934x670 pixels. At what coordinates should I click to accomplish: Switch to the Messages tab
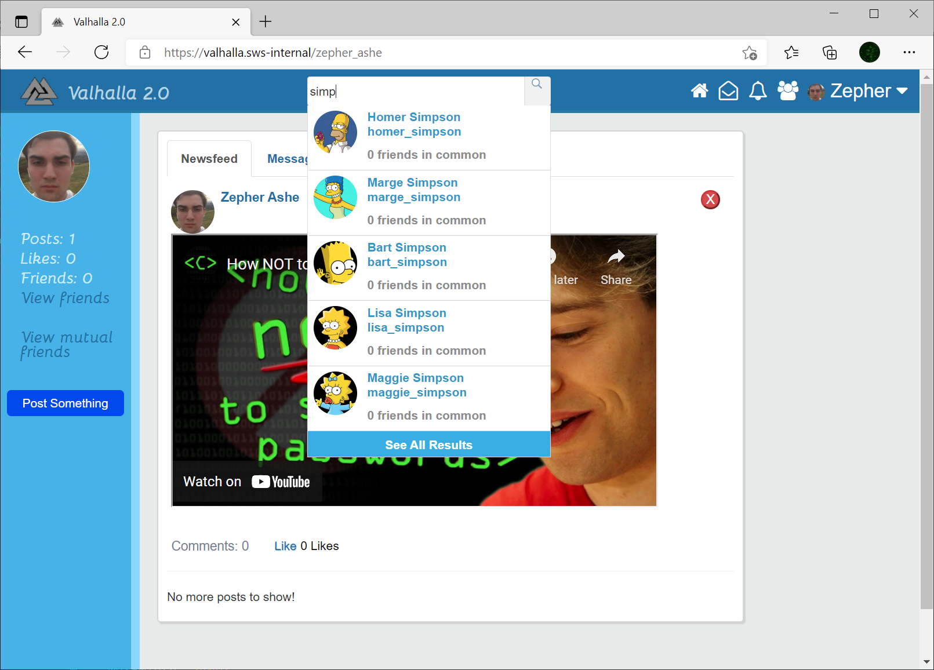click(x=287, y=159)
